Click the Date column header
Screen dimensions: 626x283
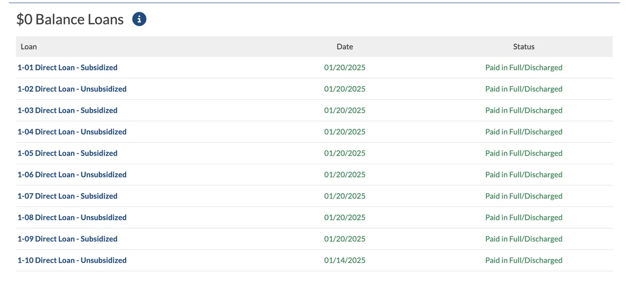pyautogui.click(x=345, y=46)
